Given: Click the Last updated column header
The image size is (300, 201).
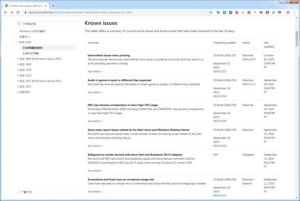Looking at the screenshot, I should pyautogui.click(x=269, y=45).
